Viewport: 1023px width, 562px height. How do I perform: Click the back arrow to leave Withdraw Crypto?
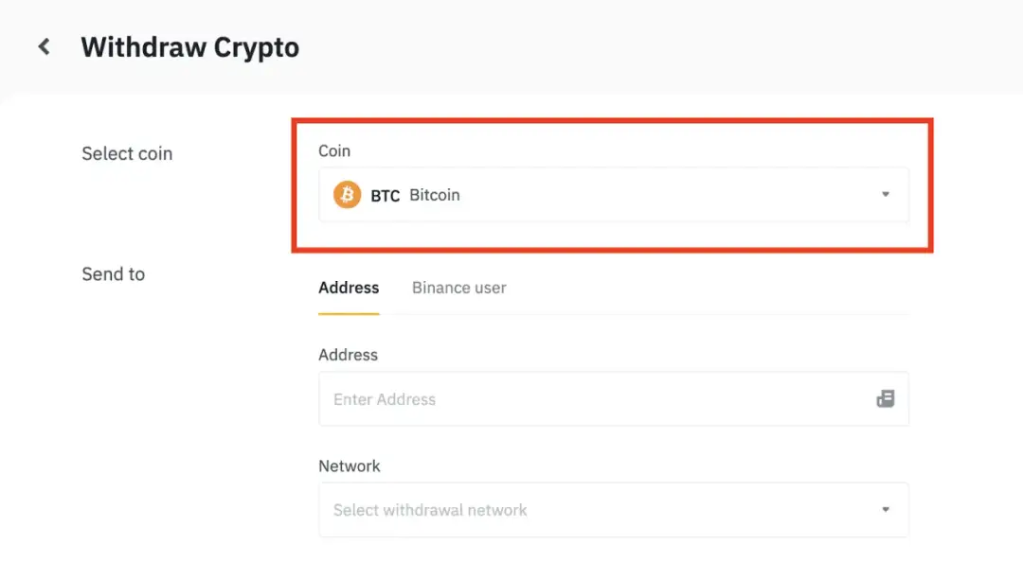pyautogui.click(x=44, y=45)
